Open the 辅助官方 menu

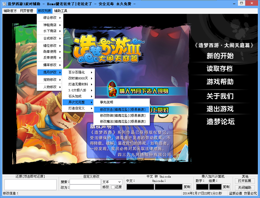(x=10, y=11)
